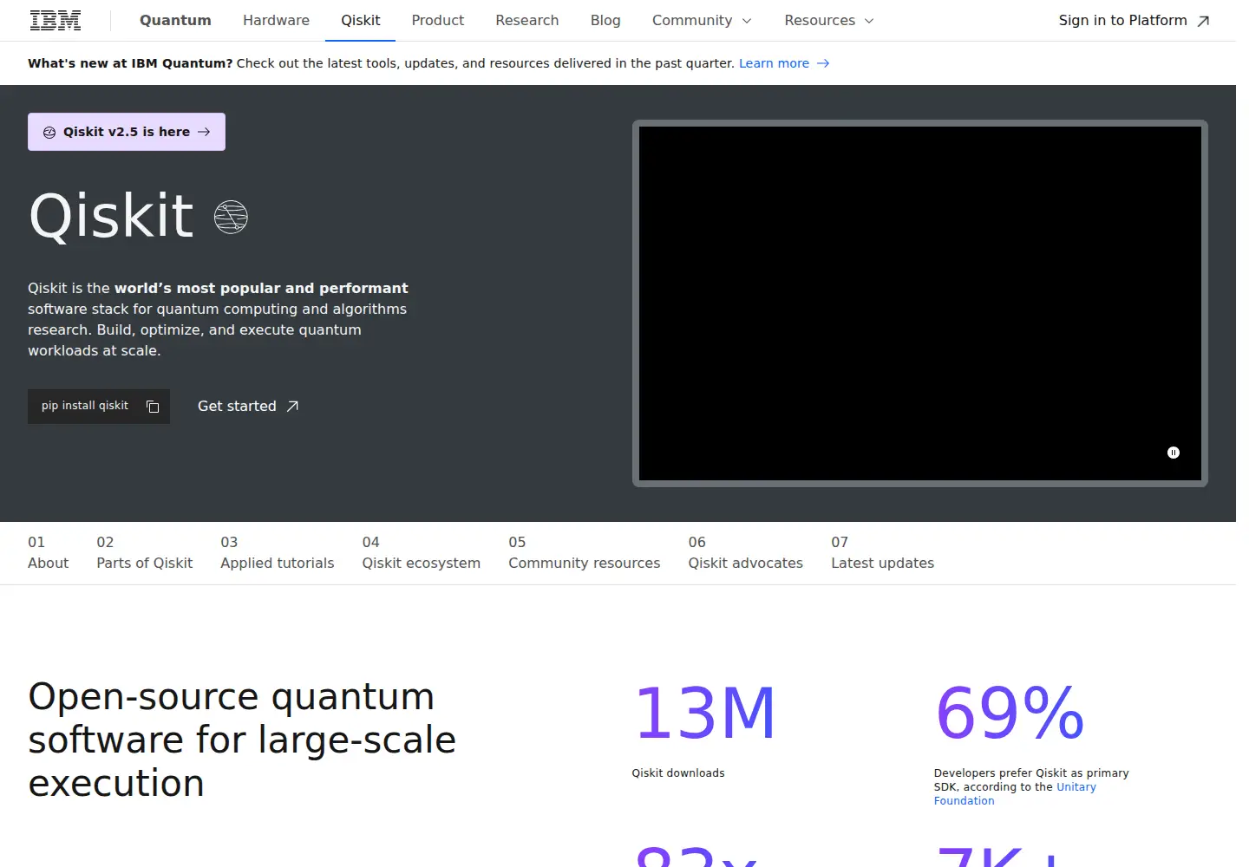Viewport: 1249px width, 867px height.
Task: Expand the Community dropdown
Action: pyautogui.click(x=702, y=20)
